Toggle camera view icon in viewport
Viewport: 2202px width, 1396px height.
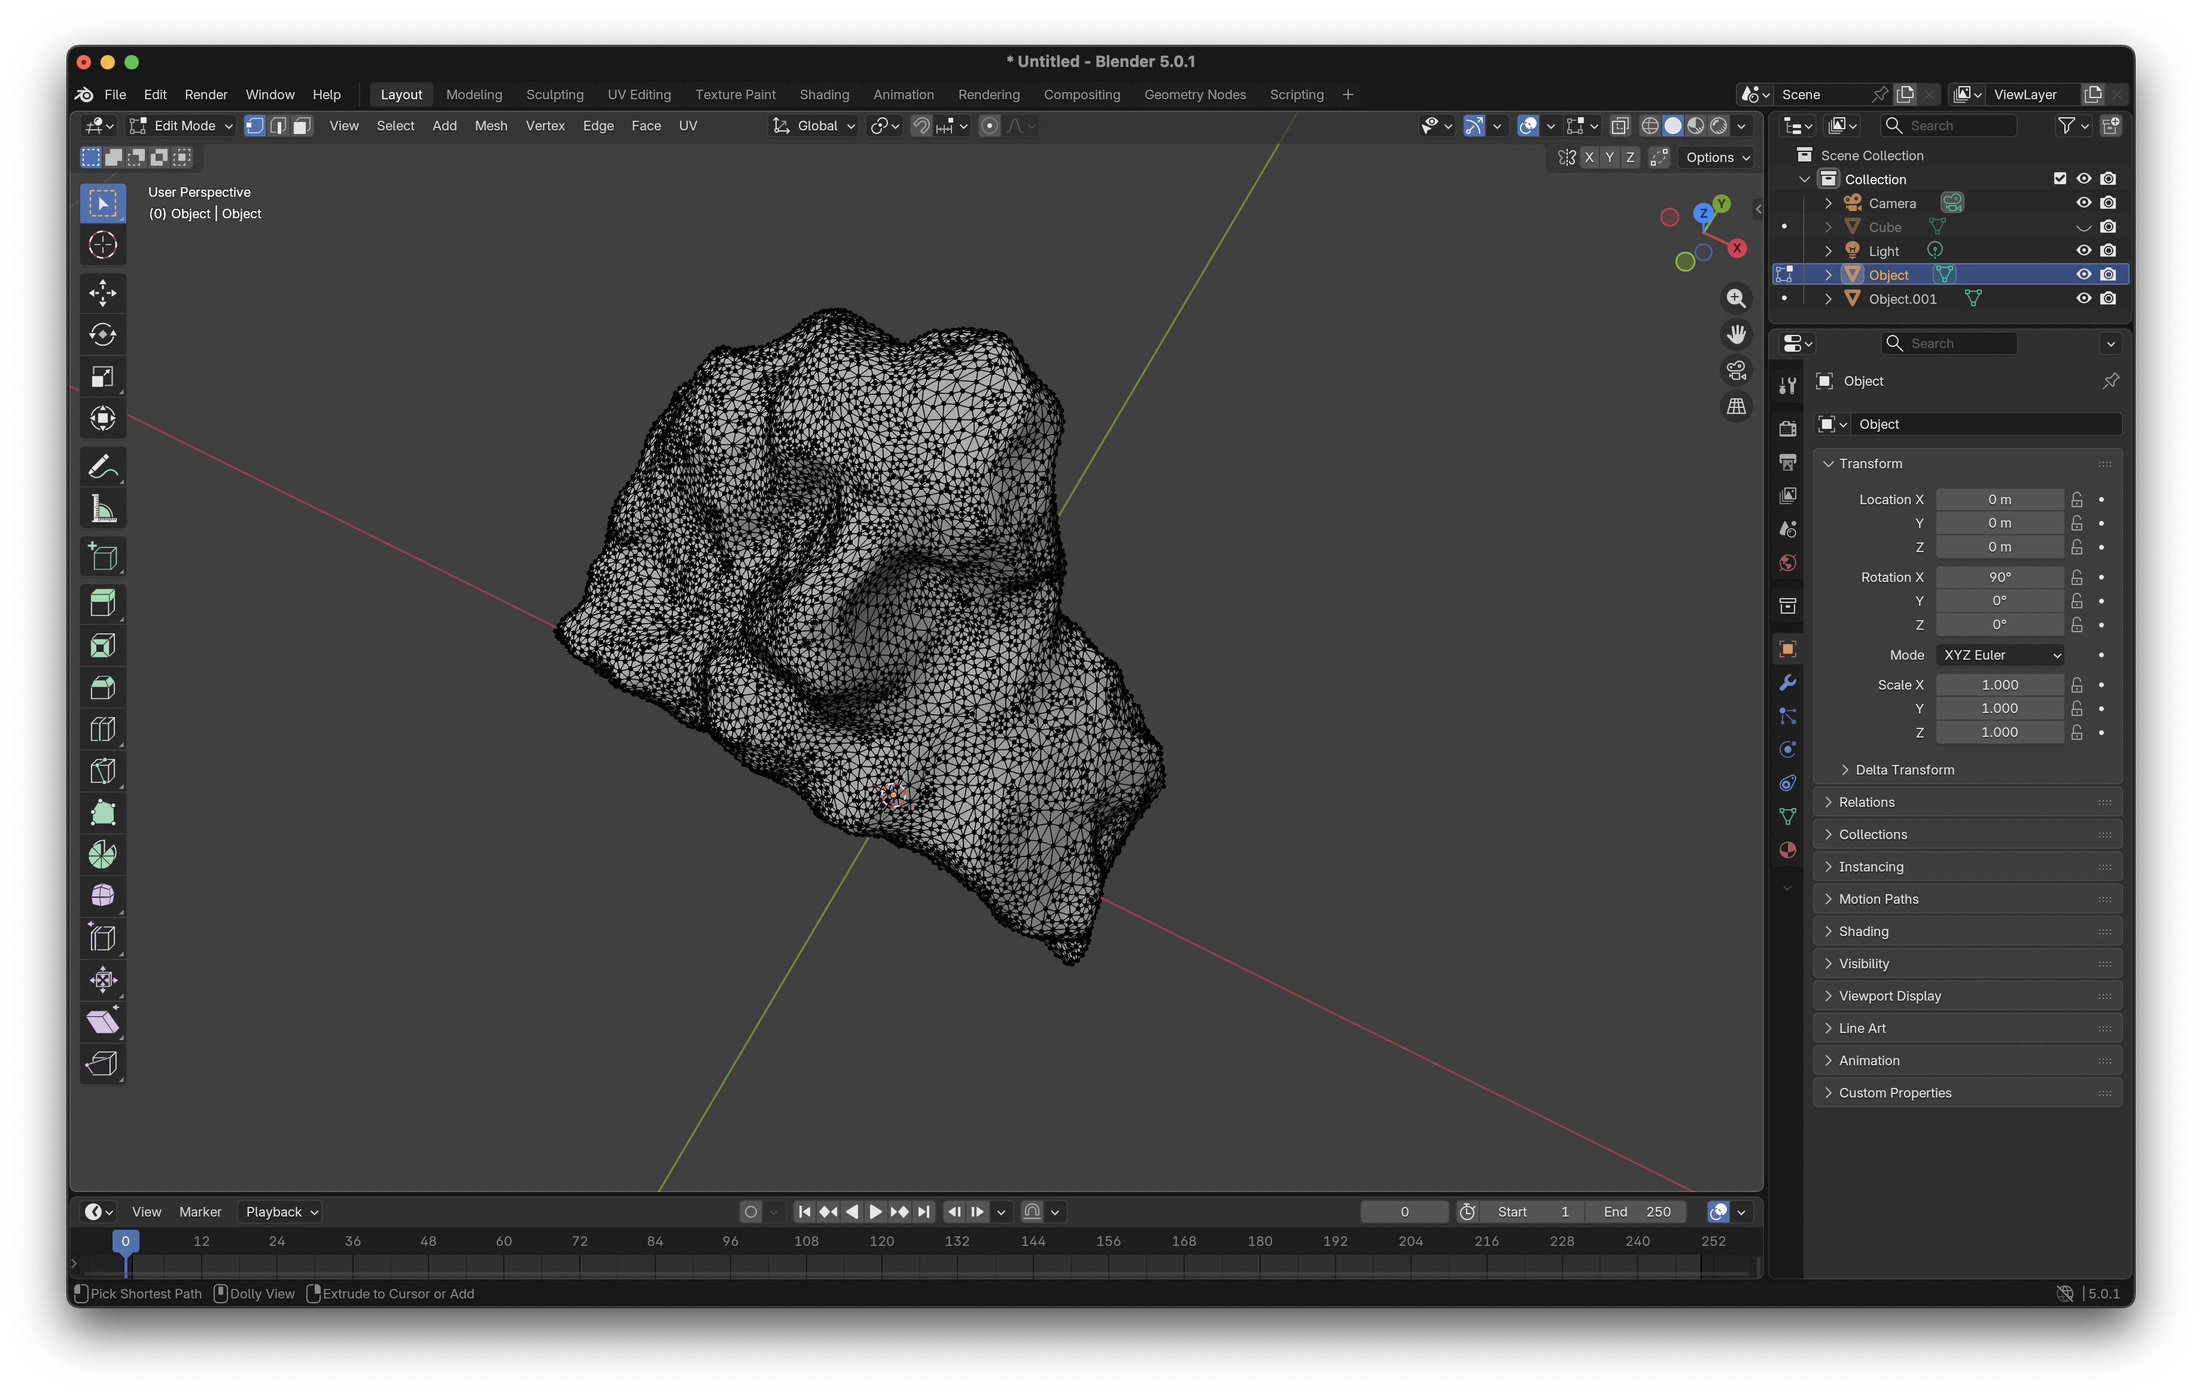point(1736,370)
